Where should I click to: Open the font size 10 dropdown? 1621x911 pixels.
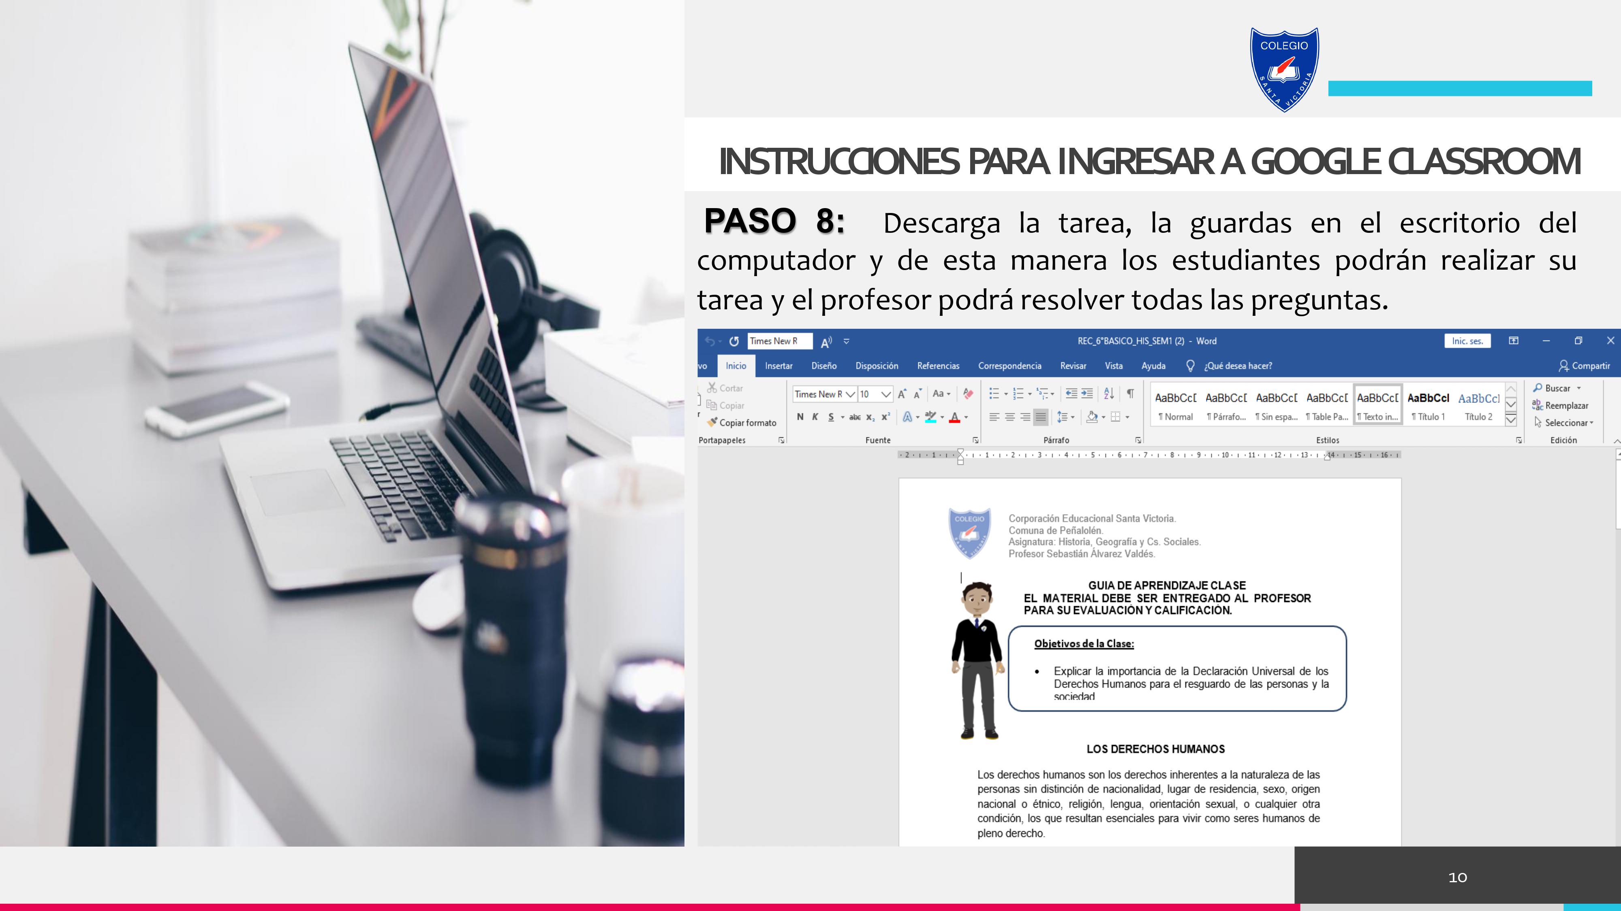click(886, 394)
